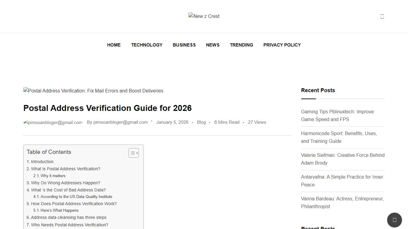The image size is (408, 229).
Task: Jump to the Introduction section link
Action: (42, 162)
